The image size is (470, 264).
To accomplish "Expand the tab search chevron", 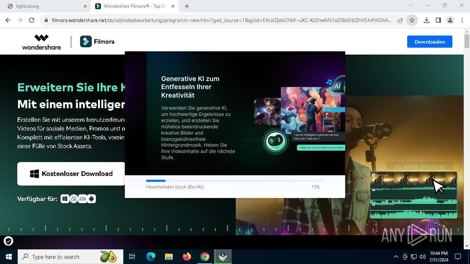I will click(411, 5).
